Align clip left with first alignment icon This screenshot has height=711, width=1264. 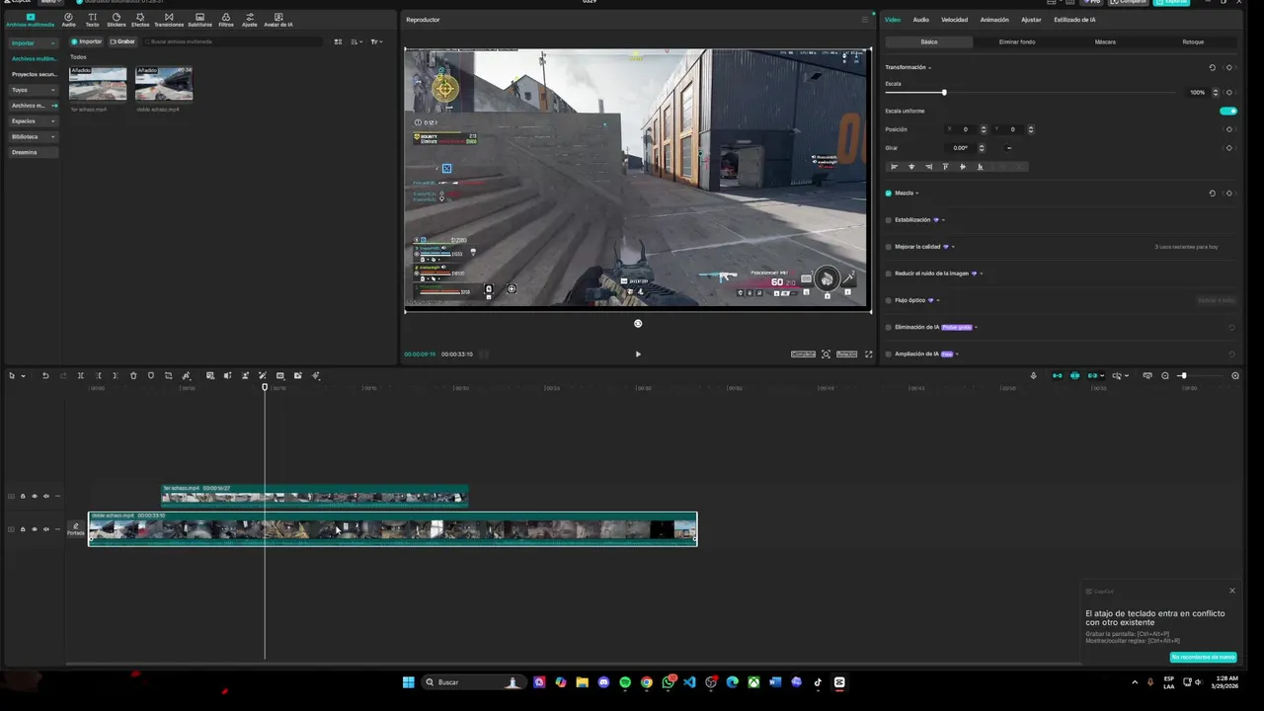click(x=895, y=166)
